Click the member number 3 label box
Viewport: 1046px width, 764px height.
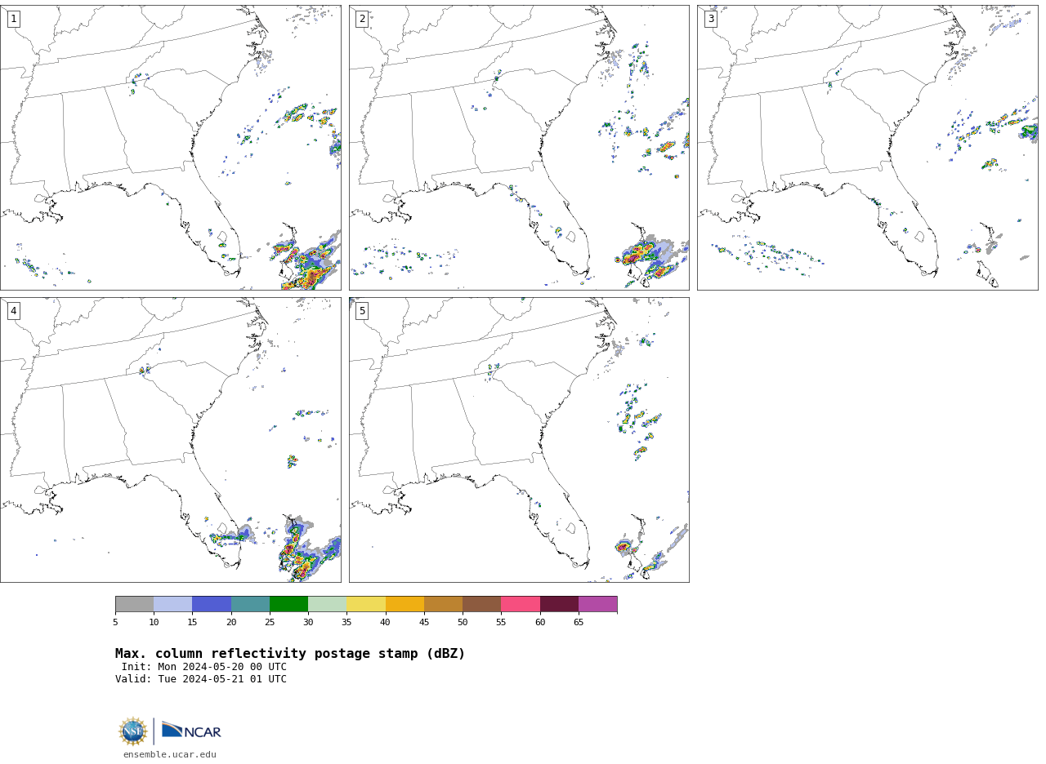pyautogui.click(x=711, y=19)
